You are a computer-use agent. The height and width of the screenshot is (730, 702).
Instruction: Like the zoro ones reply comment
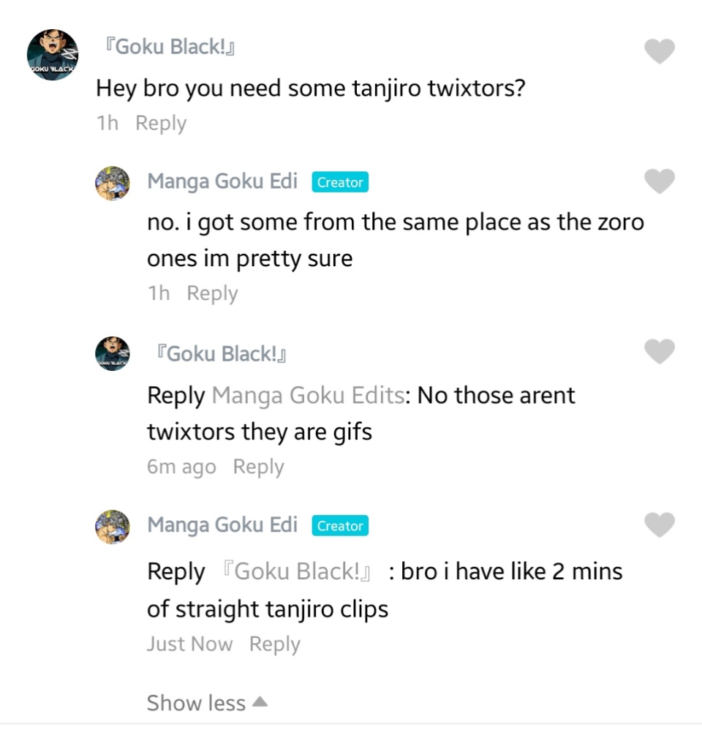[659, 181]
